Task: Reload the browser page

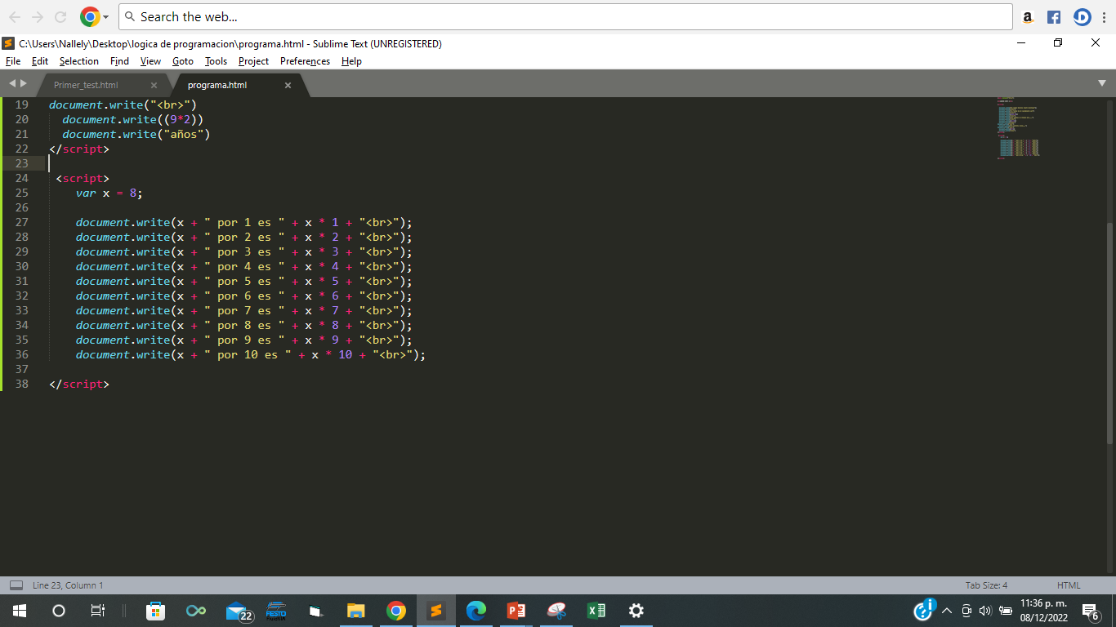Action: tap(60, 16)
